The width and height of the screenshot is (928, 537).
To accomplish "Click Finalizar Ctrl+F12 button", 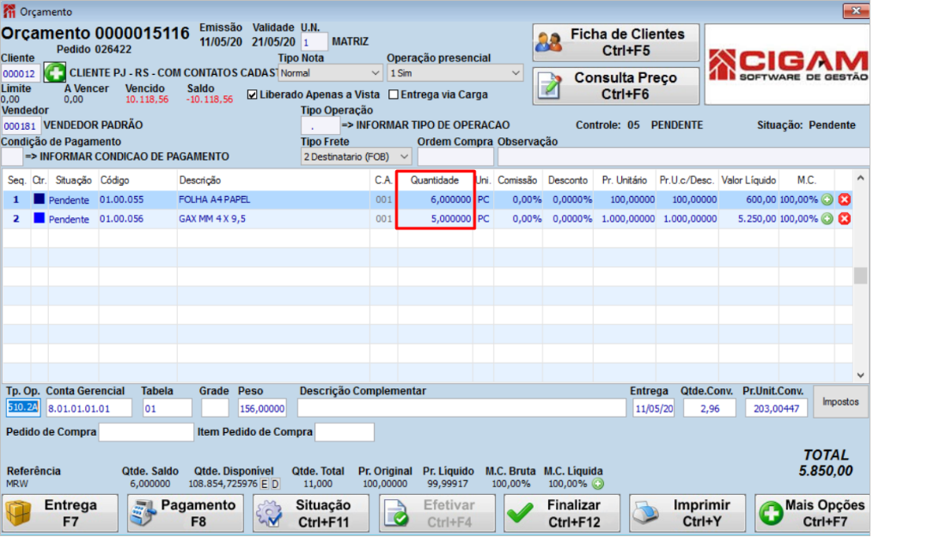I will (562, 513).
